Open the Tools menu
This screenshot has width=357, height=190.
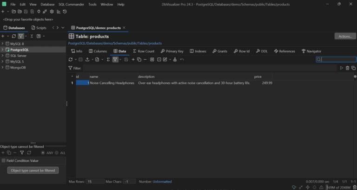(92, 4)
